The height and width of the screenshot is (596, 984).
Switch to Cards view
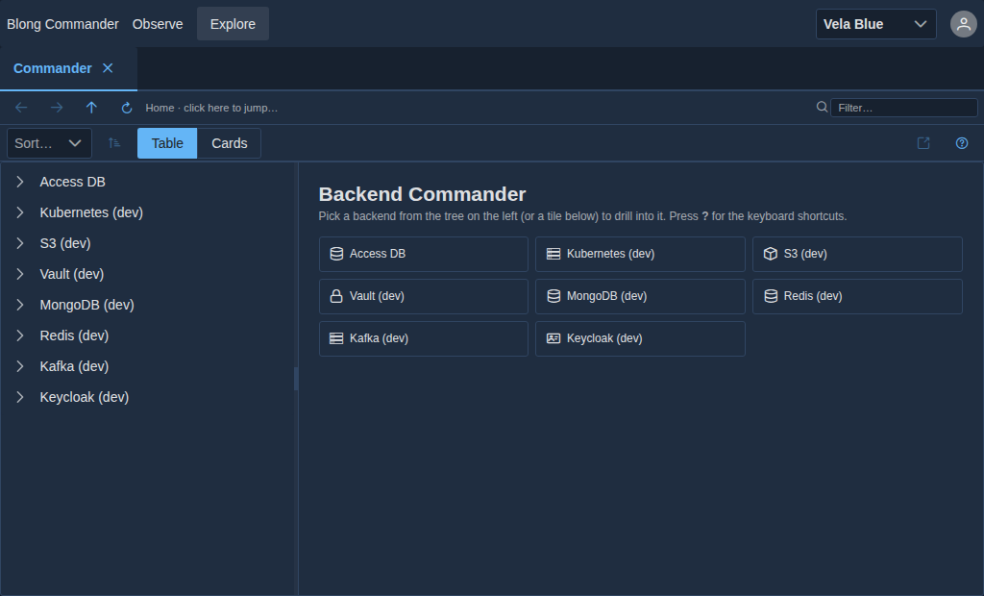coord(229,143)
